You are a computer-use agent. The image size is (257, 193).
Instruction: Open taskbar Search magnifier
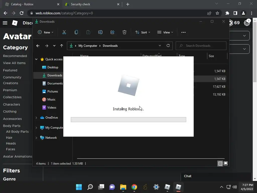point(90,187)
